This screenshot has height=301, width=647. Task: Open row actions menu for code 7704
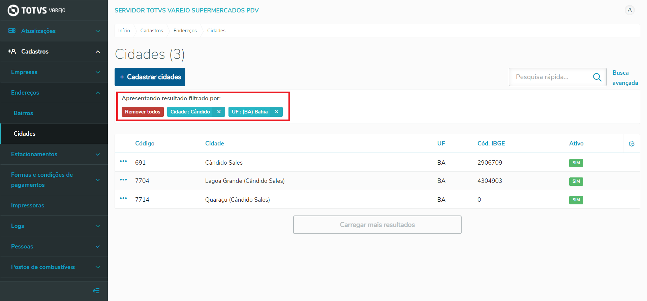[x=123, y=180]
